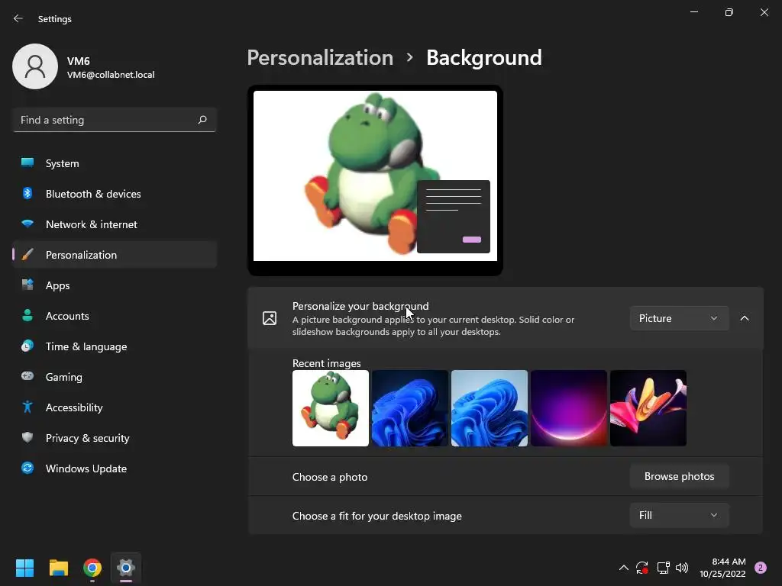The image size is (782, 586).
Task: Open File Explorer from taskbar
Action: (x=58, y=568)
